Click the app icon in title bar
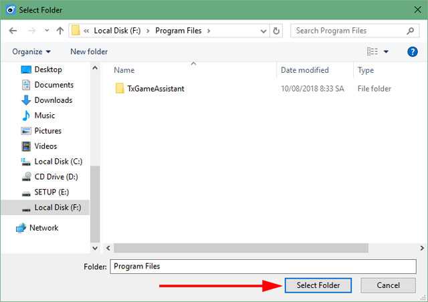This screenshot has height=302, width=428. coord(11,10)
